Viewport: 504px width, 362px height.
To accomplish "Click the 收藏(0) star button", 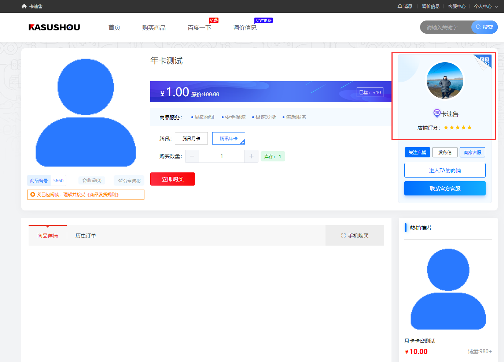I will click(x=92, y=180).
